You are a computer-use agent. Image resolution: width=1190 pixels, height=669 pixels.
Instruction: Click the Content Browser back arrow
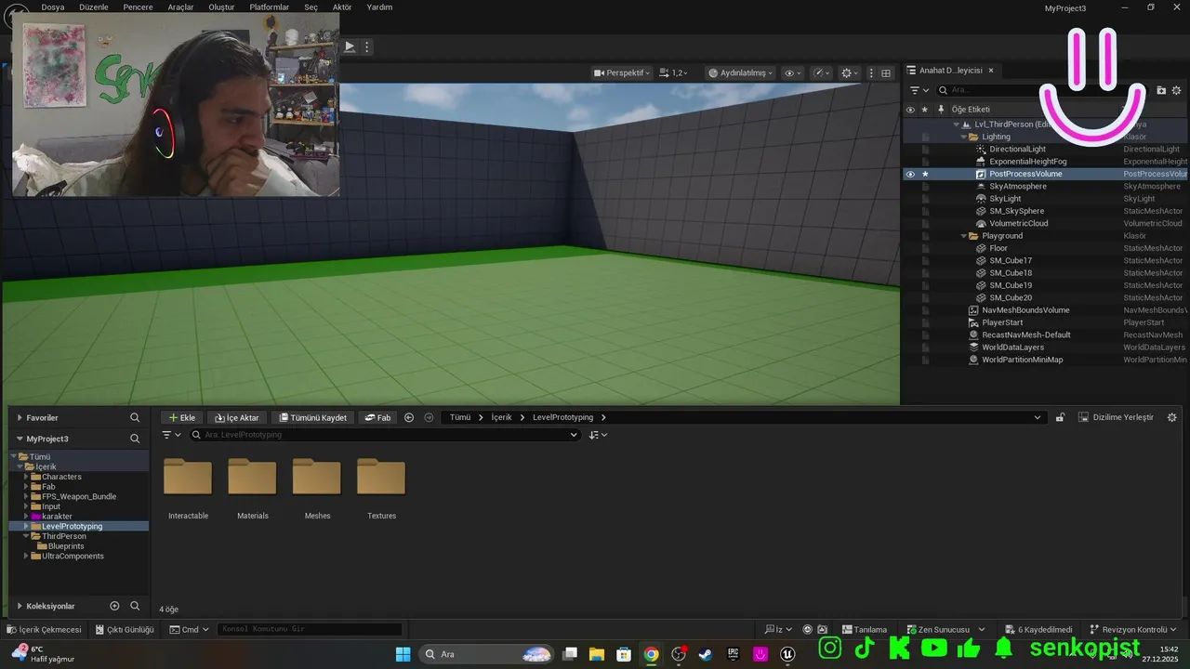(409, 417)
